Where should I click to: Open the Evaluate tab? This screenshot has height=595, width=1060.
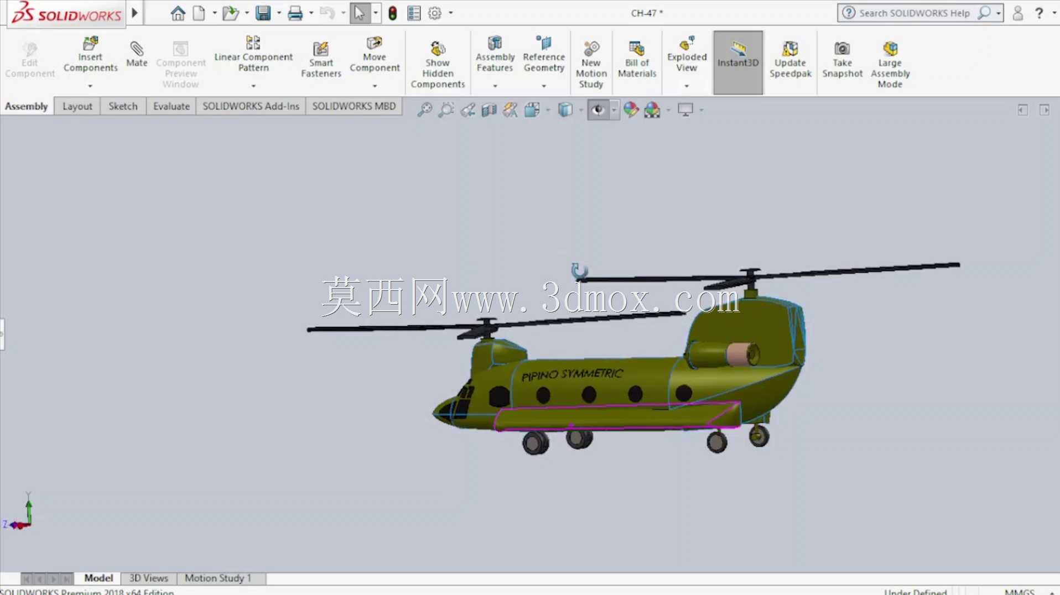[x=172, y=106]
